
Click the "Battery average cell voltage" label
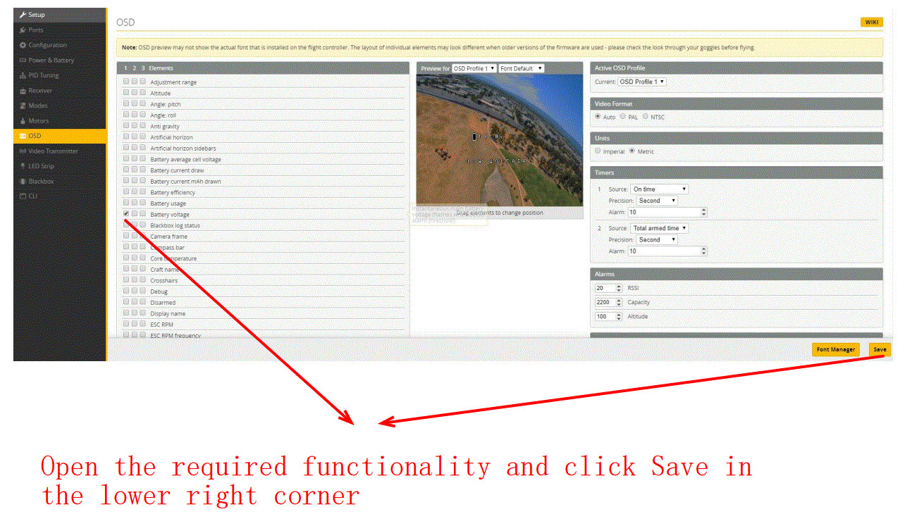[x=185, y=159]
